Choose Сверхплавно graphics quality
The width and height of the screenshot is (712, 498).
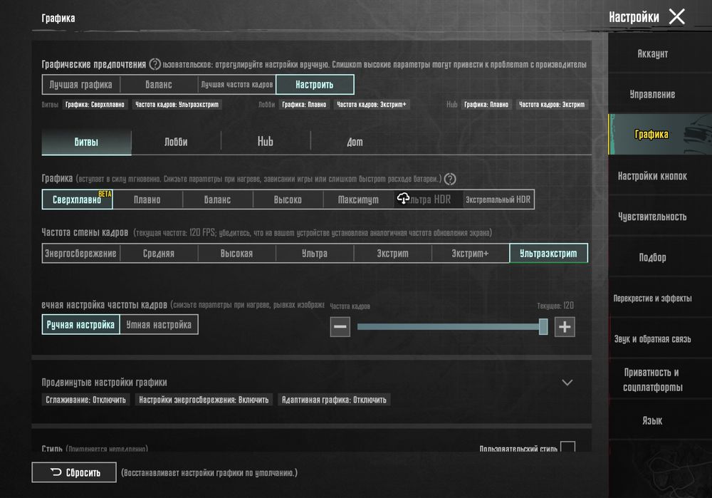pos(77,199)
